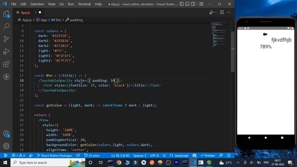Open the Explorer view in activity bar
Image resolution: width=297 pixels, height=167 pixels.
(x=6, y=14)
